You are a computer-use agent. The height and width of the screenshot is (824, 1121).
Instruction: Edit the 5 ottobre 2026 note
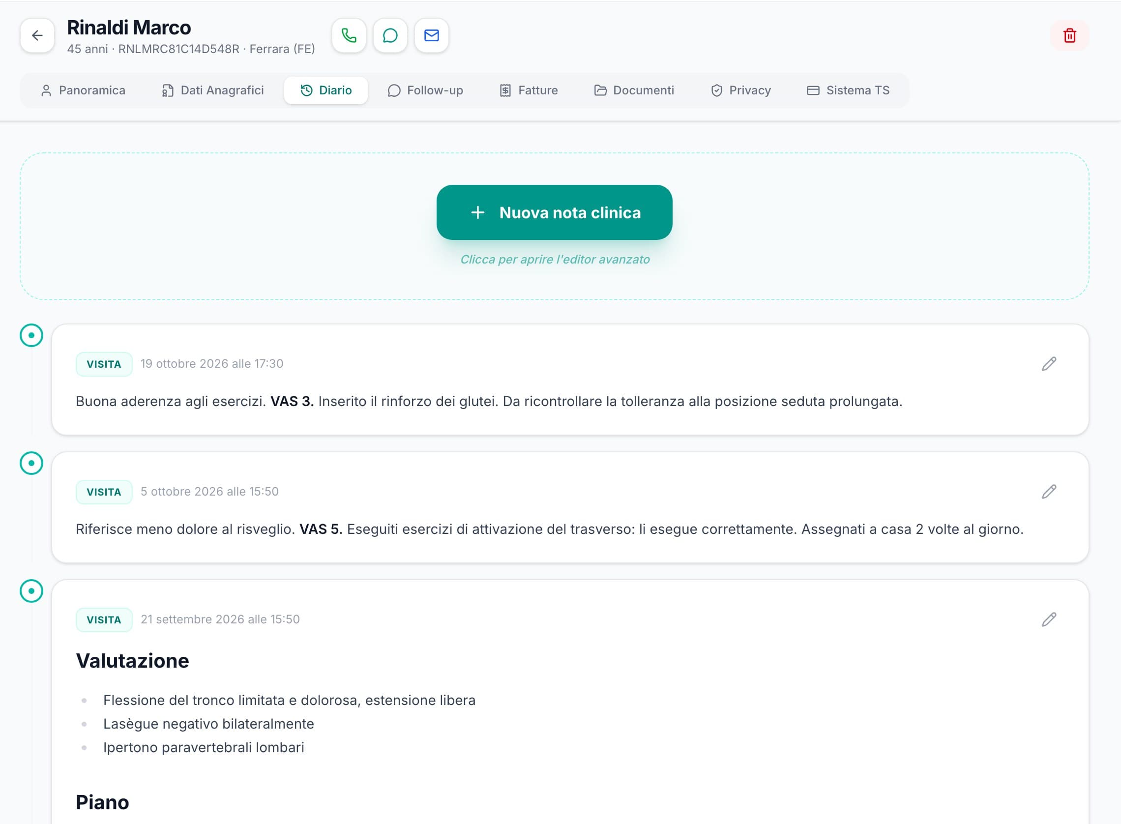click(1049, 491)
